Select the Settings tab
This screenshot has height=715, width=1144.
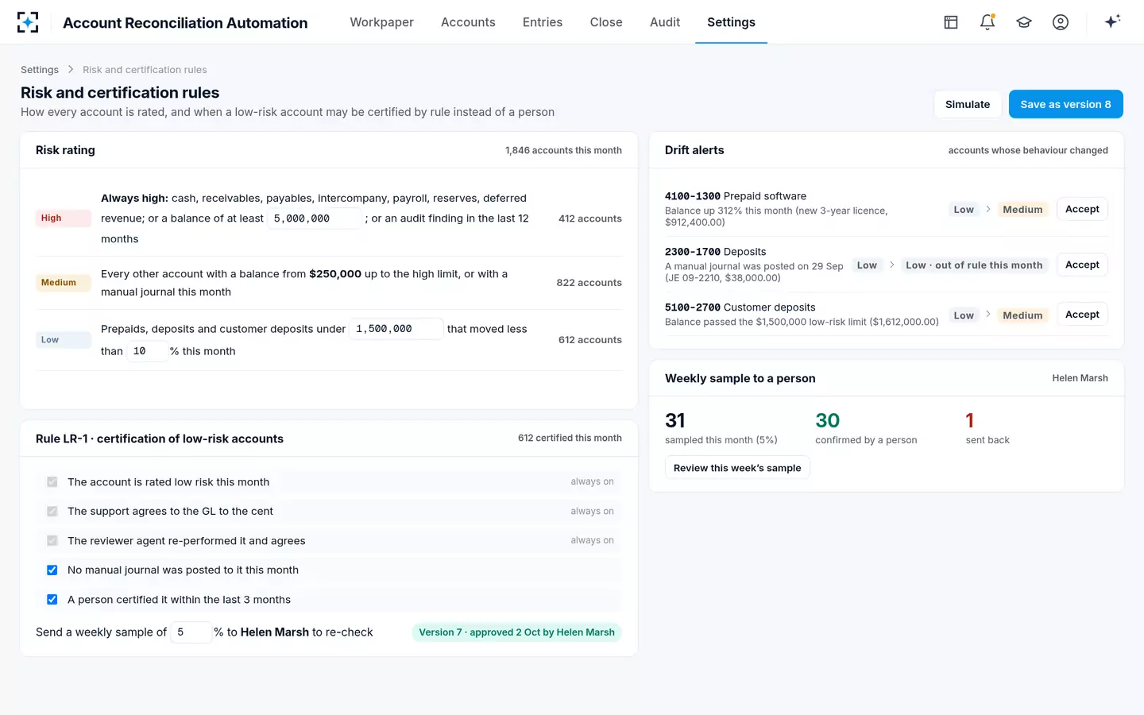[731, 22]
